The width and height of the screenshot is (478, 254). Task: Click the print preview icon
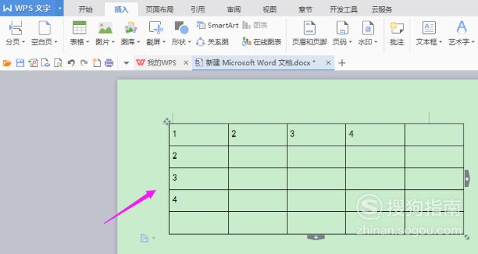(x=58, y=63)
